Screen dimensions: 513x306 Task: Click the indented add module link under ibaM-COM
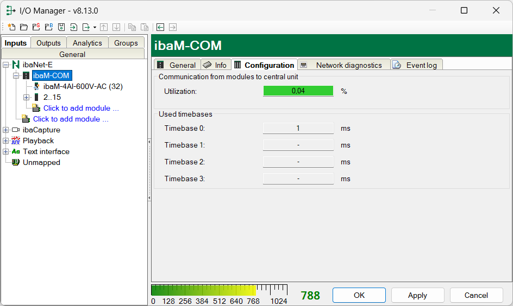point(81,108)
